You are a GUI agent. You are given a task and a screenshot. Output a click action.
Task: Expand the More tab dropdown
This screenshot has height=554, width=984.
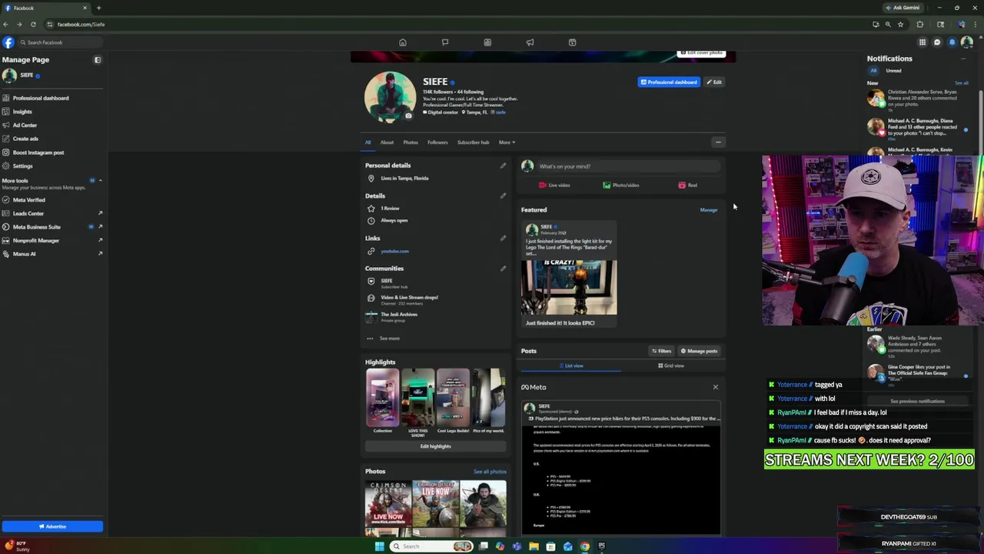[507, 142]
